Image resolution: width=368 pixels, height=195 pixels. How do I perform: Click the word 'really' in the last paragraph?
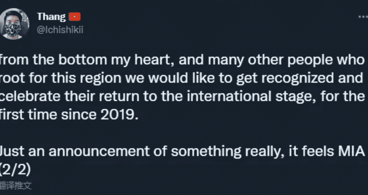pyautogui.click(x=265, y=151)
